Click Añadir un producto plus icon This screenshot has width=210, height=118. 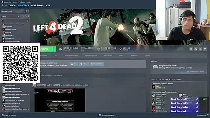[x=3, y=115]
